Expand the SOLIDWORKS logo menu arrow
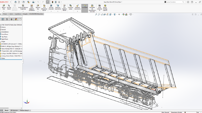Viewport: 202px width, 113px height. click(x=10, y=2)
